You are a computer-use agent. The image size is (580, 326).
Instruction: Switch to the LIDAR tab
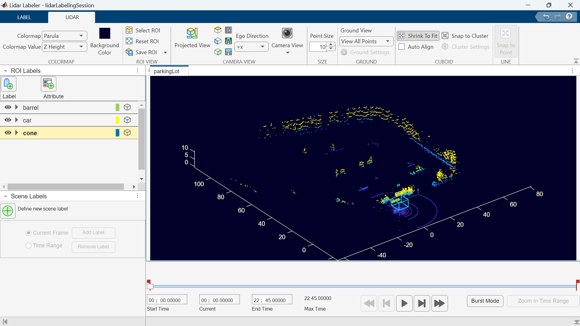72,17
